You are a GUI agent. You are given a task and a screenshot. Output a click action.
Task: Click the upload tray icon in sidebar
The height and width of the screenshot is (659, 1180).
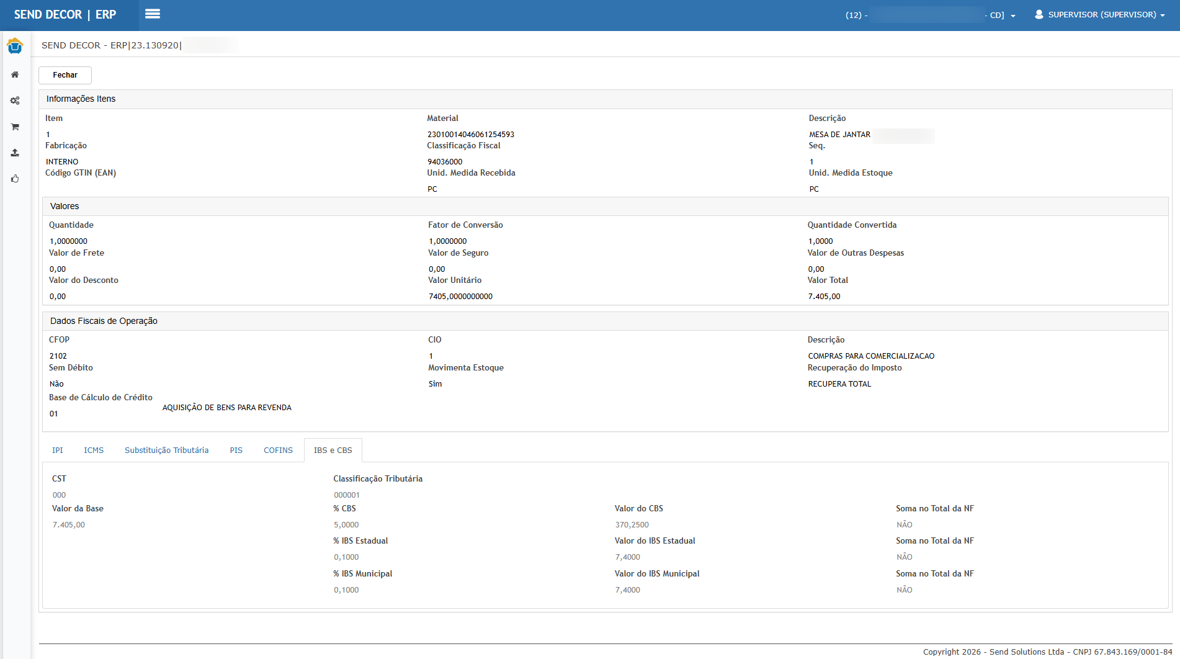[15, 153]
